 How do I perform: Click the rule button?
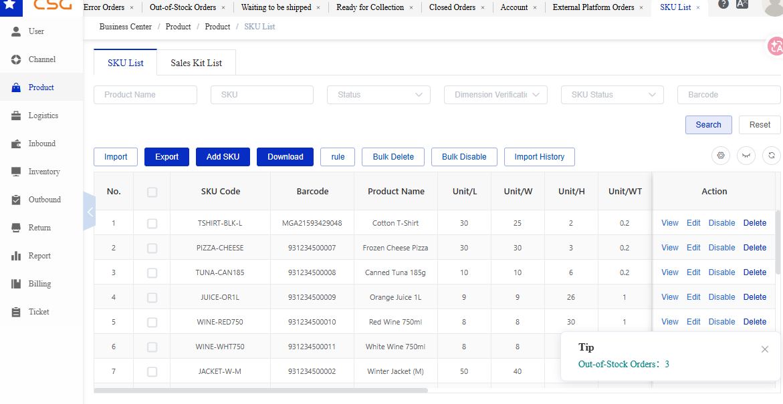[x=338, y=157]
